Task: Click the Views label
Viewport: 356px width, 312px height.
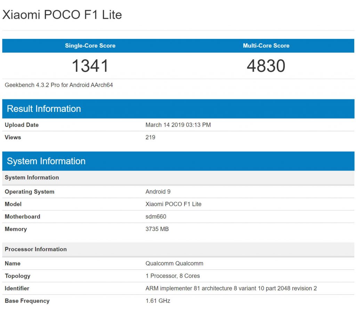Action: coord(13,138)
